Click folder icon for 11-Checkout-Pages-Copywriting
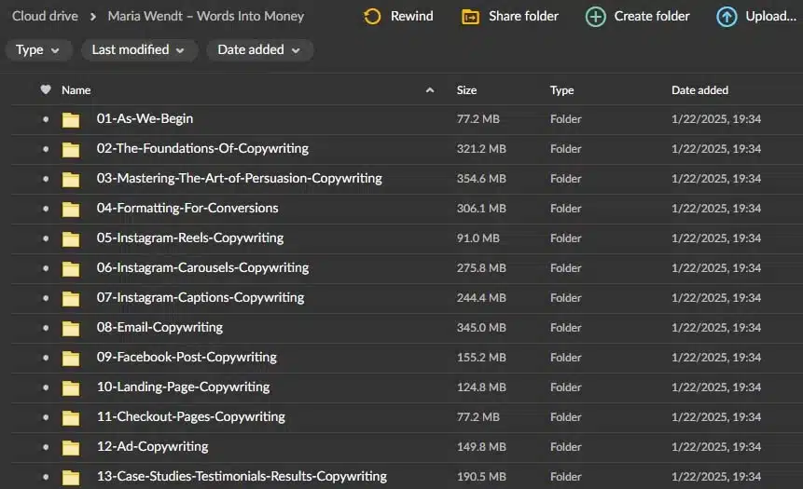 71,417
